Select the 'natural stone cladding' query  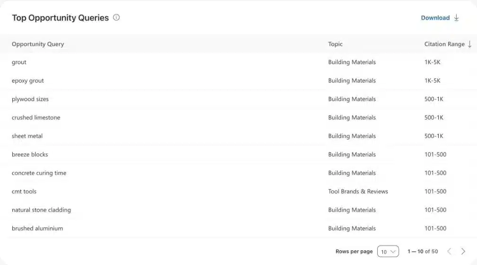(41, 210)
